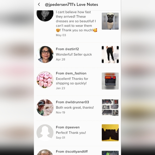
Task: Tap the back arrow icon
Action: 39,5
